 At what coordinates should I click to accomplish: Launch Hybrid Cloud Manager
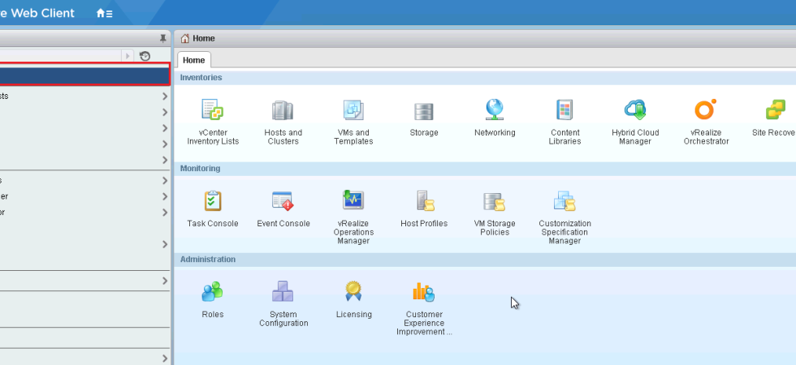click(x=635, y=122)
